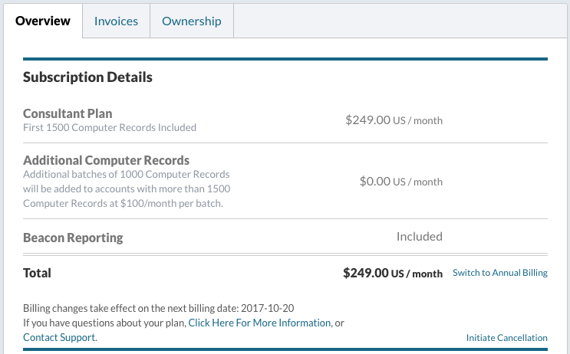Open the Contact Support link
The image size is (570, 354).
tap(60, 337)
